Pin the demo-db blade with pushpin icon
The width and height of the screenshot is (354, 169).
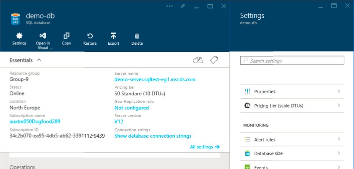[183, 6]
